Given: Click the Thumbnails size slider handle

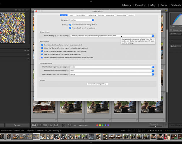Looking at the screenshot, I should [155, 126].
